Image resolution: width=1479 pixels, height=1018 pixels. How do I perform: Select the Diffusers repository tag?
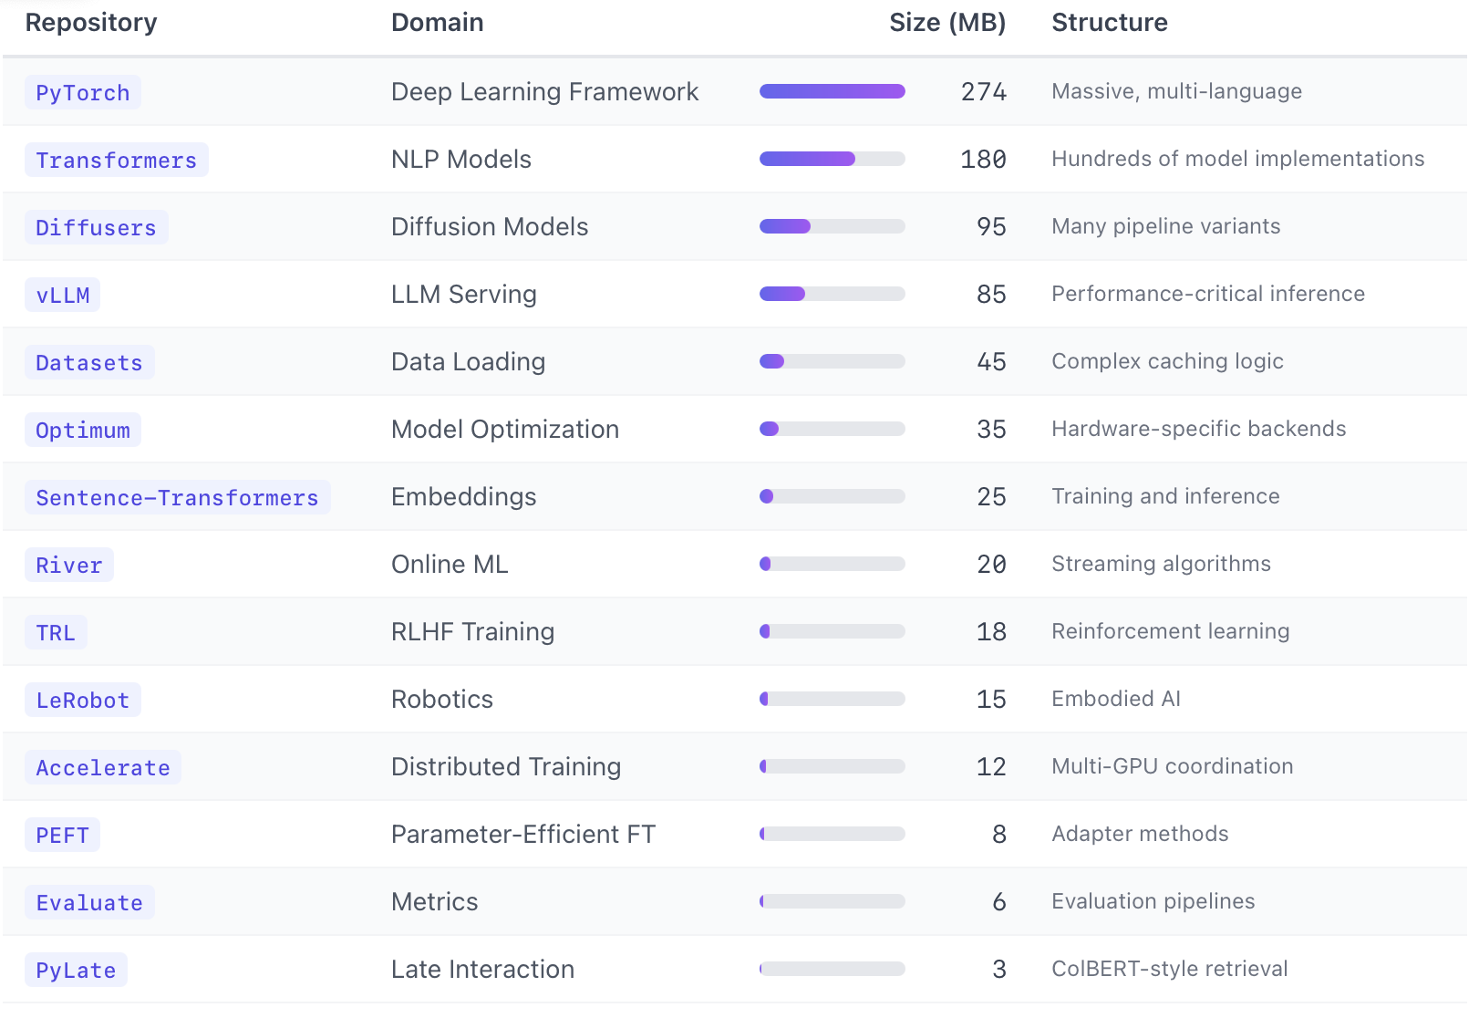click(97, 227)
